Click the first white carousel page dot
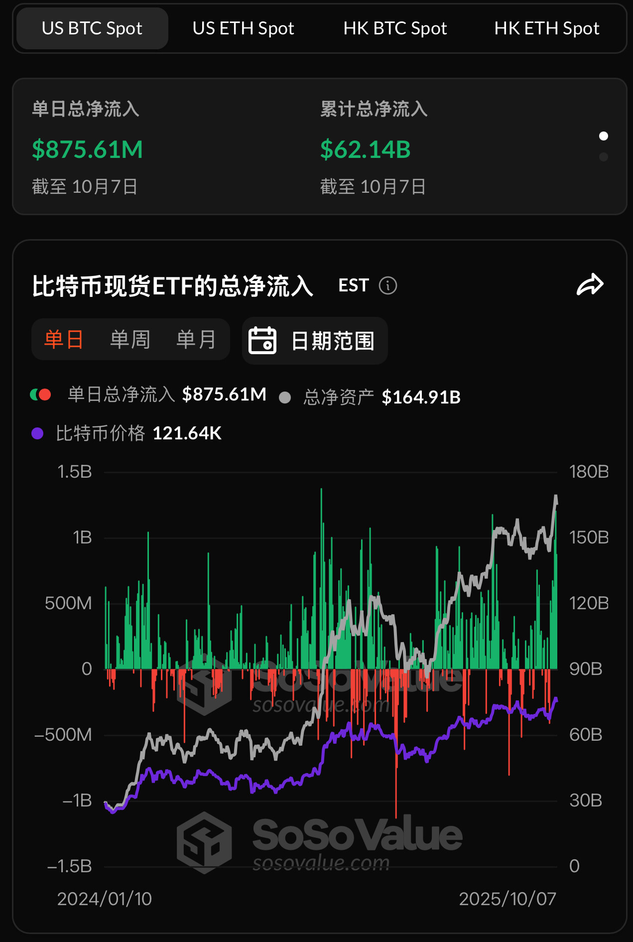Image resolution: width=633 pixels, height=942 pixels. (x=604, y=136)
